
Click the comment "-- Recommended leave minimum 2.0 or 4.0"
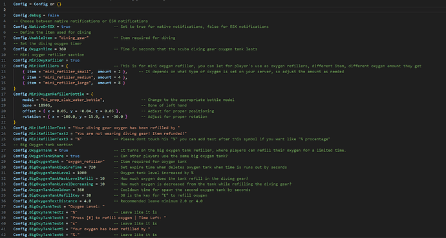tap(158, 201)
